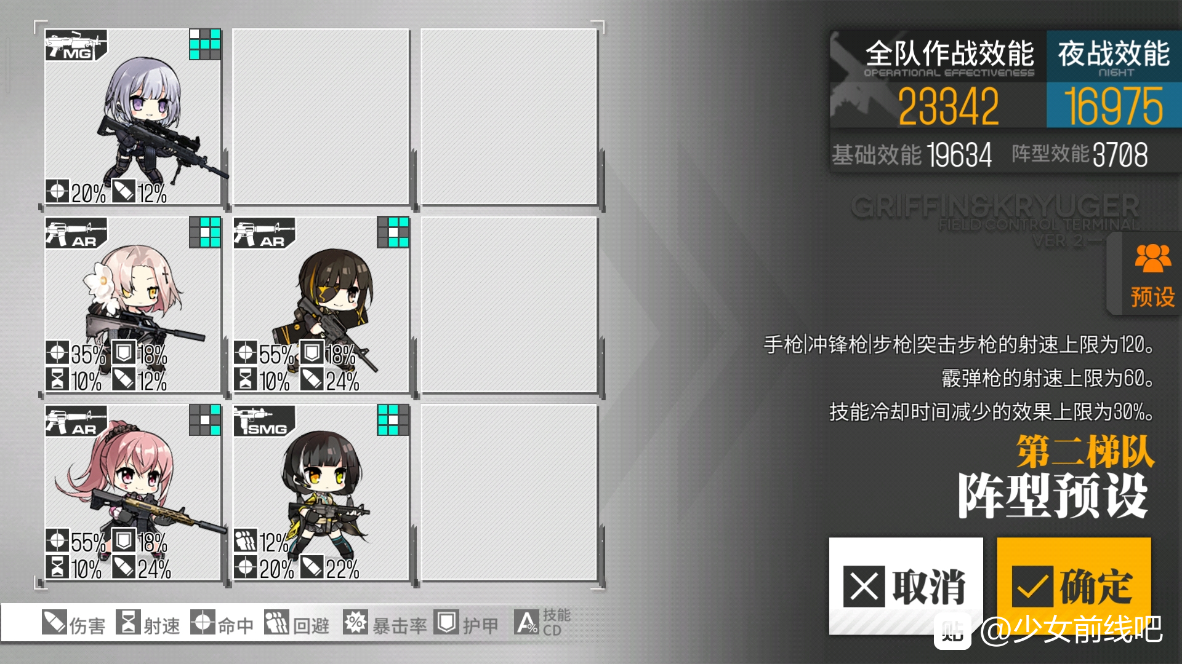Click the 护甲 armor shield legend icon
Viewport: 1182px width, 664px height.
click(x=446, y=622)
